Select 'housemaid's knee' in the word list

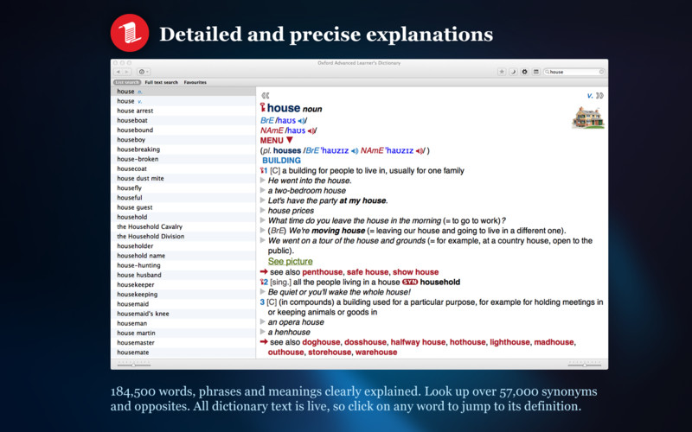183,314
